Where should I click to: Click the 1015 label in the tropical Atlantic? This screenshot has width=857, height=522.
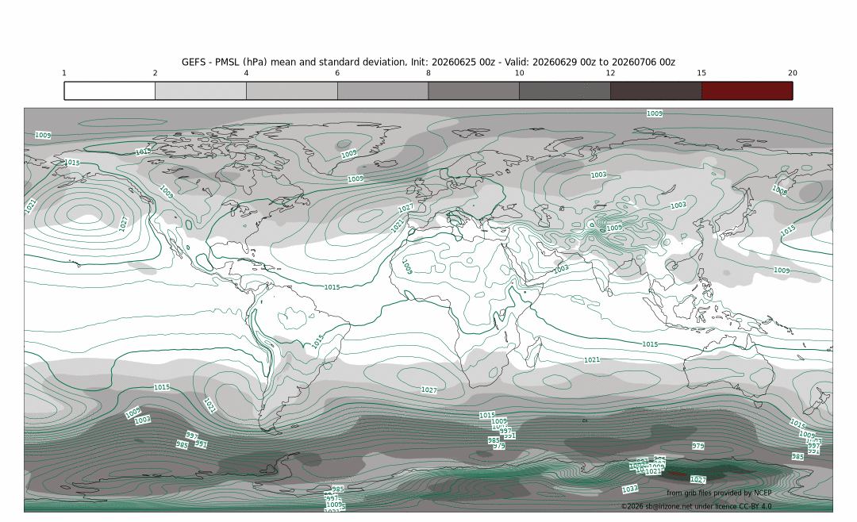332,287
